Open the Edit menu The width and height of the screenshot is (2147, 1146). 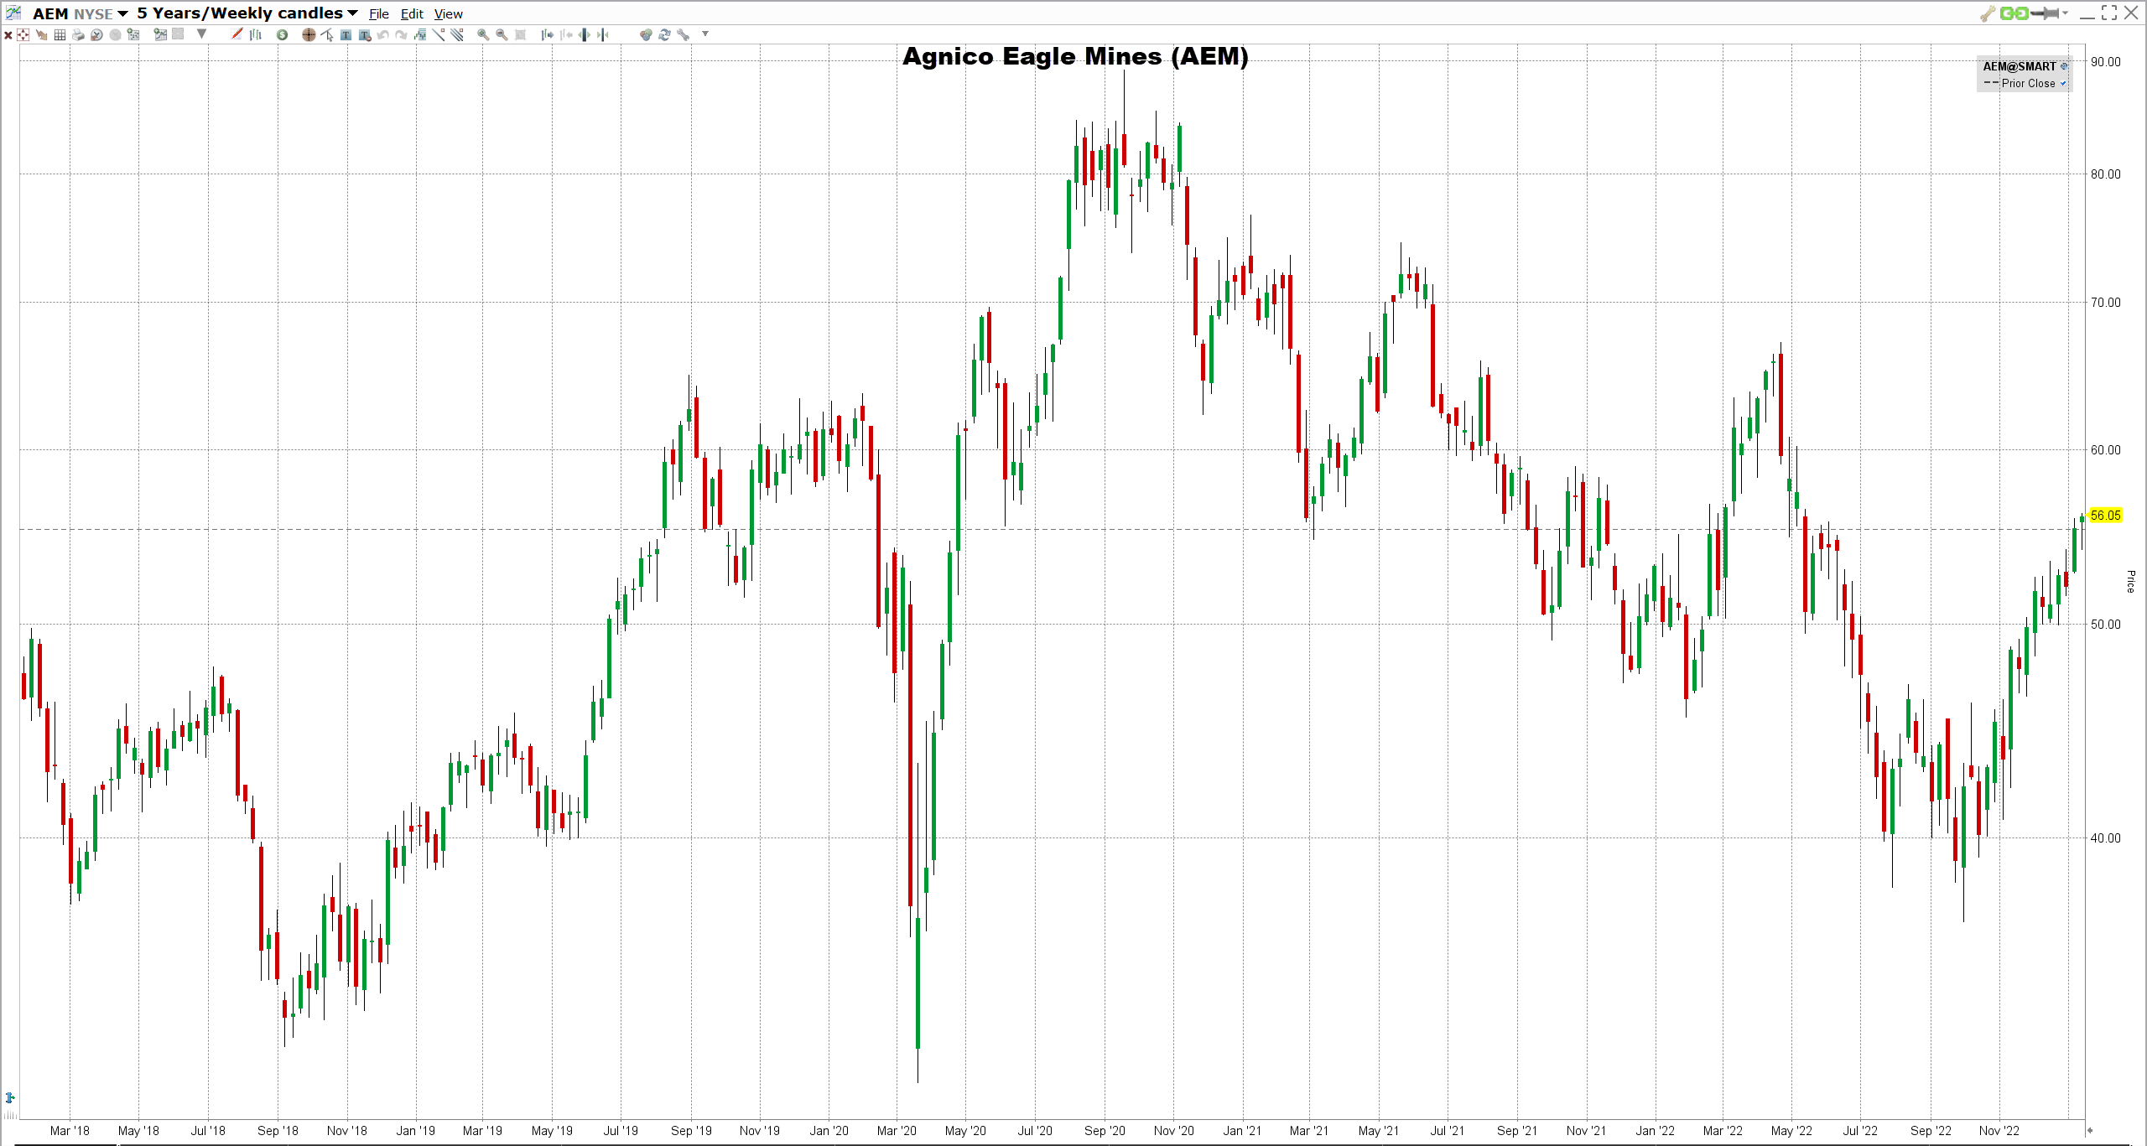412,14
